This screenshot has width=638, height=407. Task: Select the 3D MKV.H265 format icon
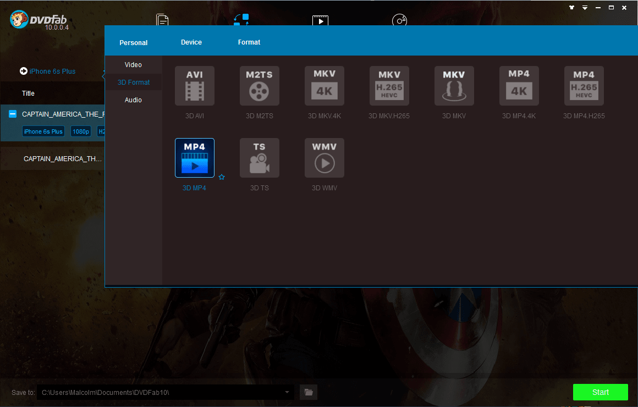[389, 86]
